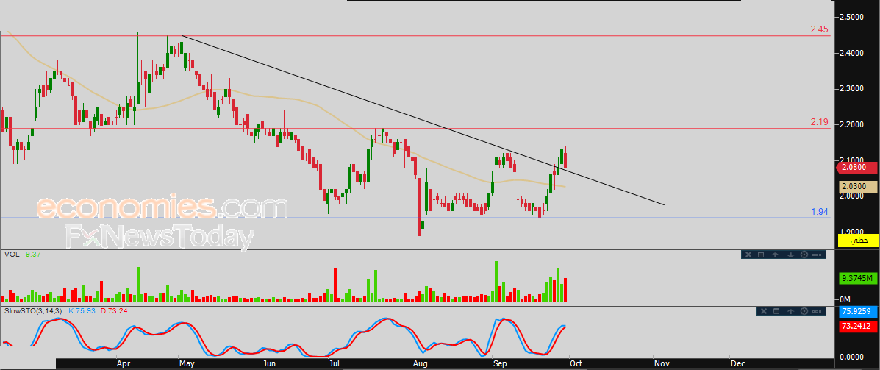Move the VOL panel down
Image resolution: width=880 pixels, height=370 pixels.
(x=790, y=255)
